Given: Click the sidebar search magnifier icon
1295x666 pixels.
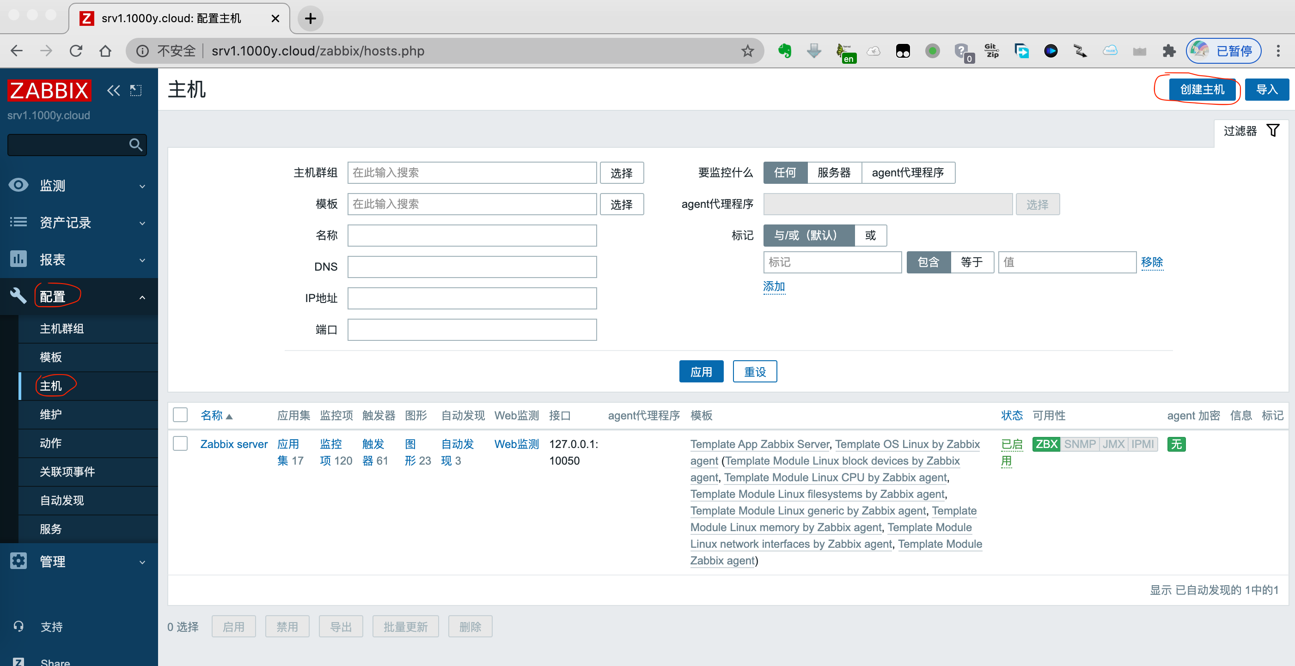Looking at the screenshot, I should coord(135,145).
